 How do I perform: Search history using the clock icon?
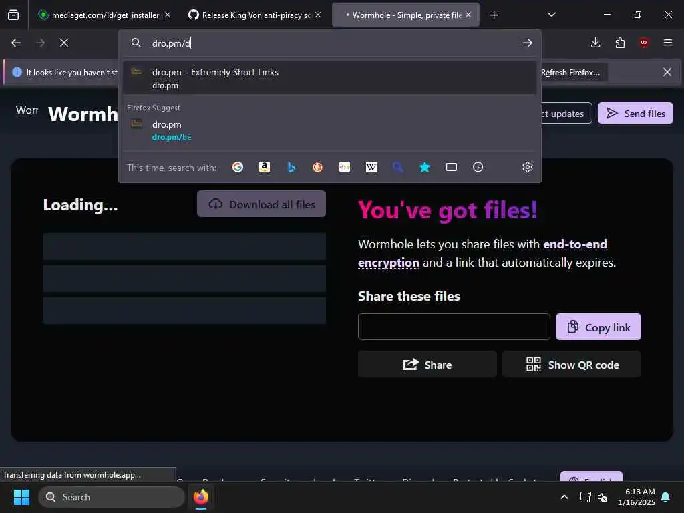pyautogui.click(x=478, y=167)
